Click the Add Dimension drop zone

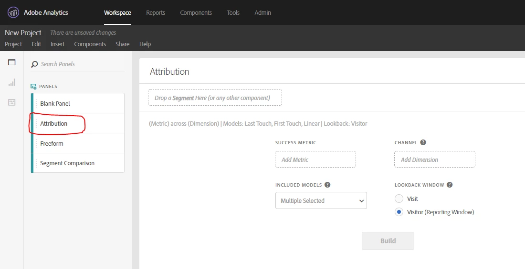coord(435,159)
